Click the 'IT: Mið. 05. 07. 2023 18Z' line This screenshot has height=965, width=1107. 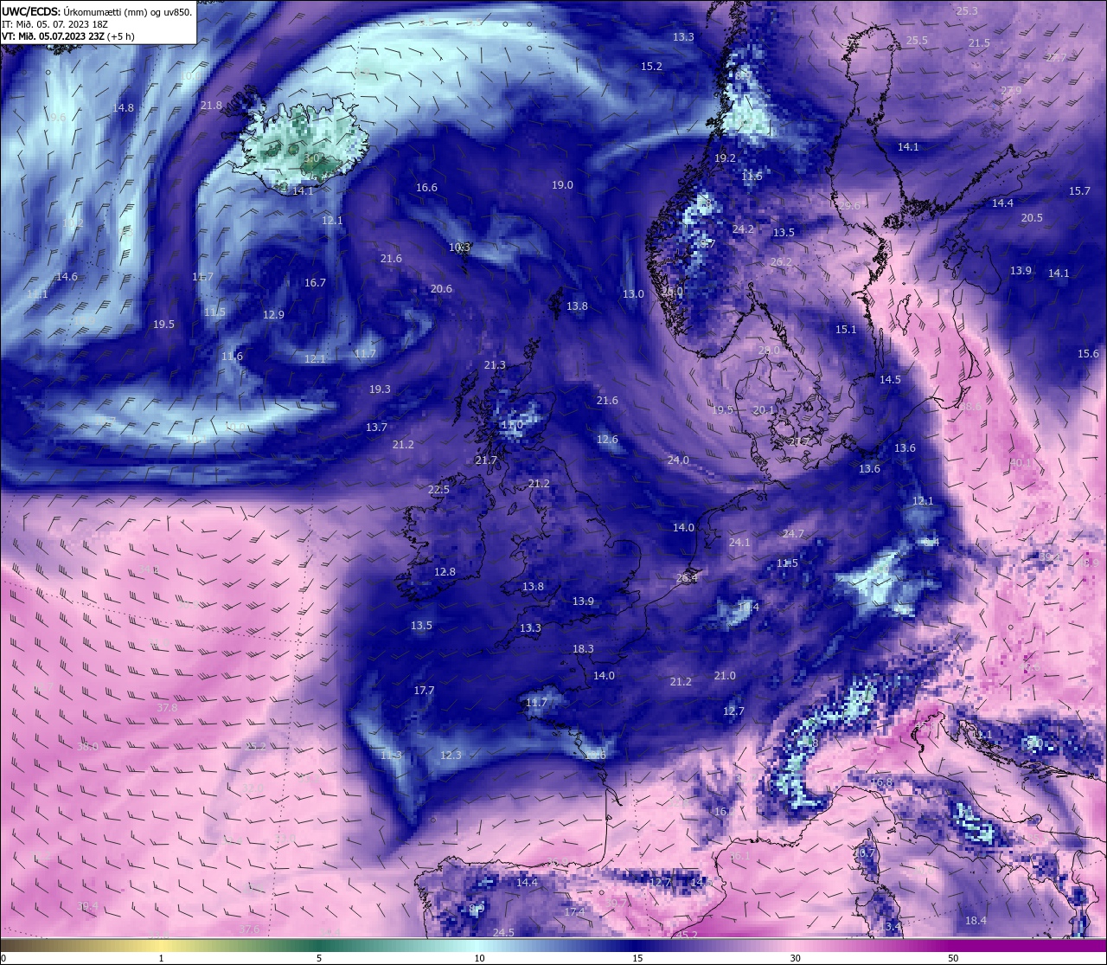[54, 24]
